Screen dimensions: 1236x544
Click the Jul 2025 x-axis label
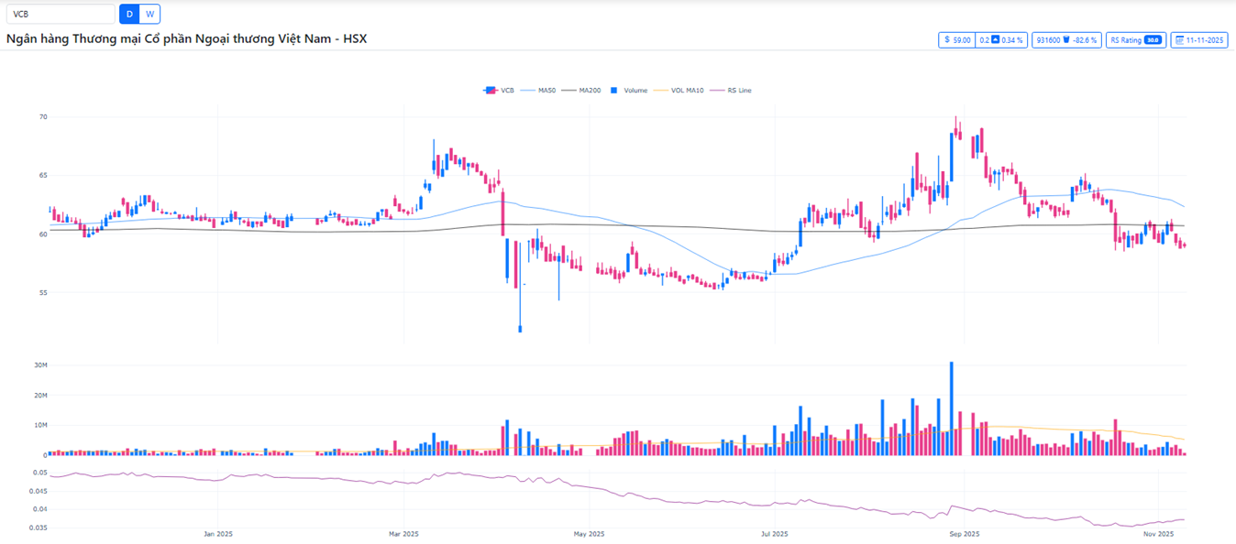[774, 534]
